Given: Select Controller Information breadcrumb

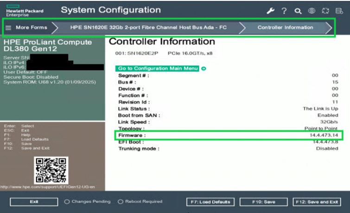Looking at the screenshot, I should (285, 27).
